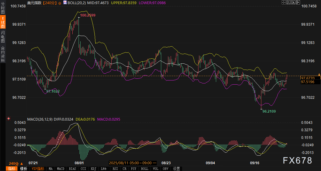Open the 240分 period dropdown
Screen dimensions: 321x171
pos(14,164)
